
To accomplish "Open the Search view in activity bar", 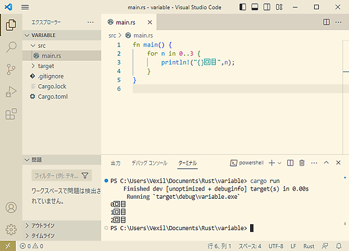I will [x=10, y=47].
